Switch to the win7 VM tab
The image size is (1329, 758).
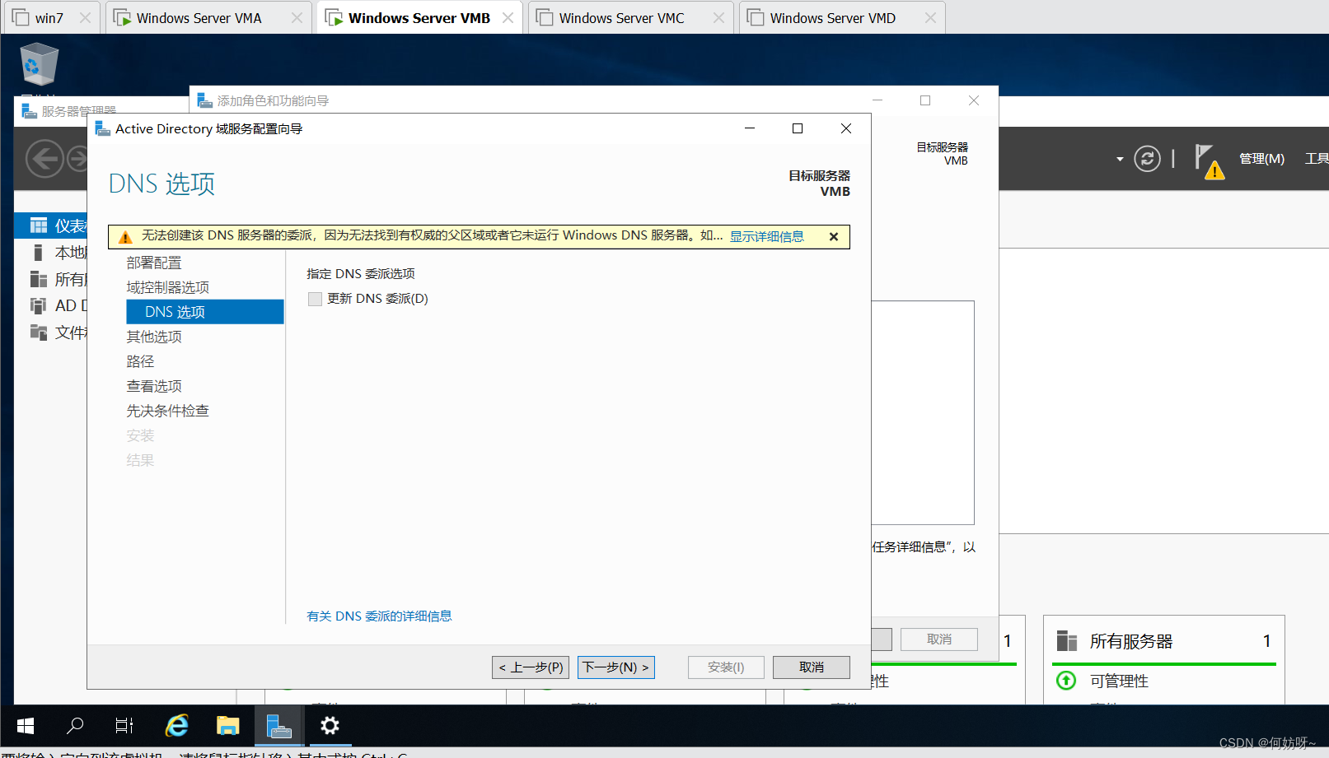pos(50,18)
